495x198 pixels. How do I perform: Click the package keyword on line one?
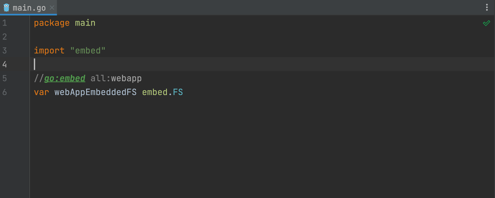click(52, 23)
